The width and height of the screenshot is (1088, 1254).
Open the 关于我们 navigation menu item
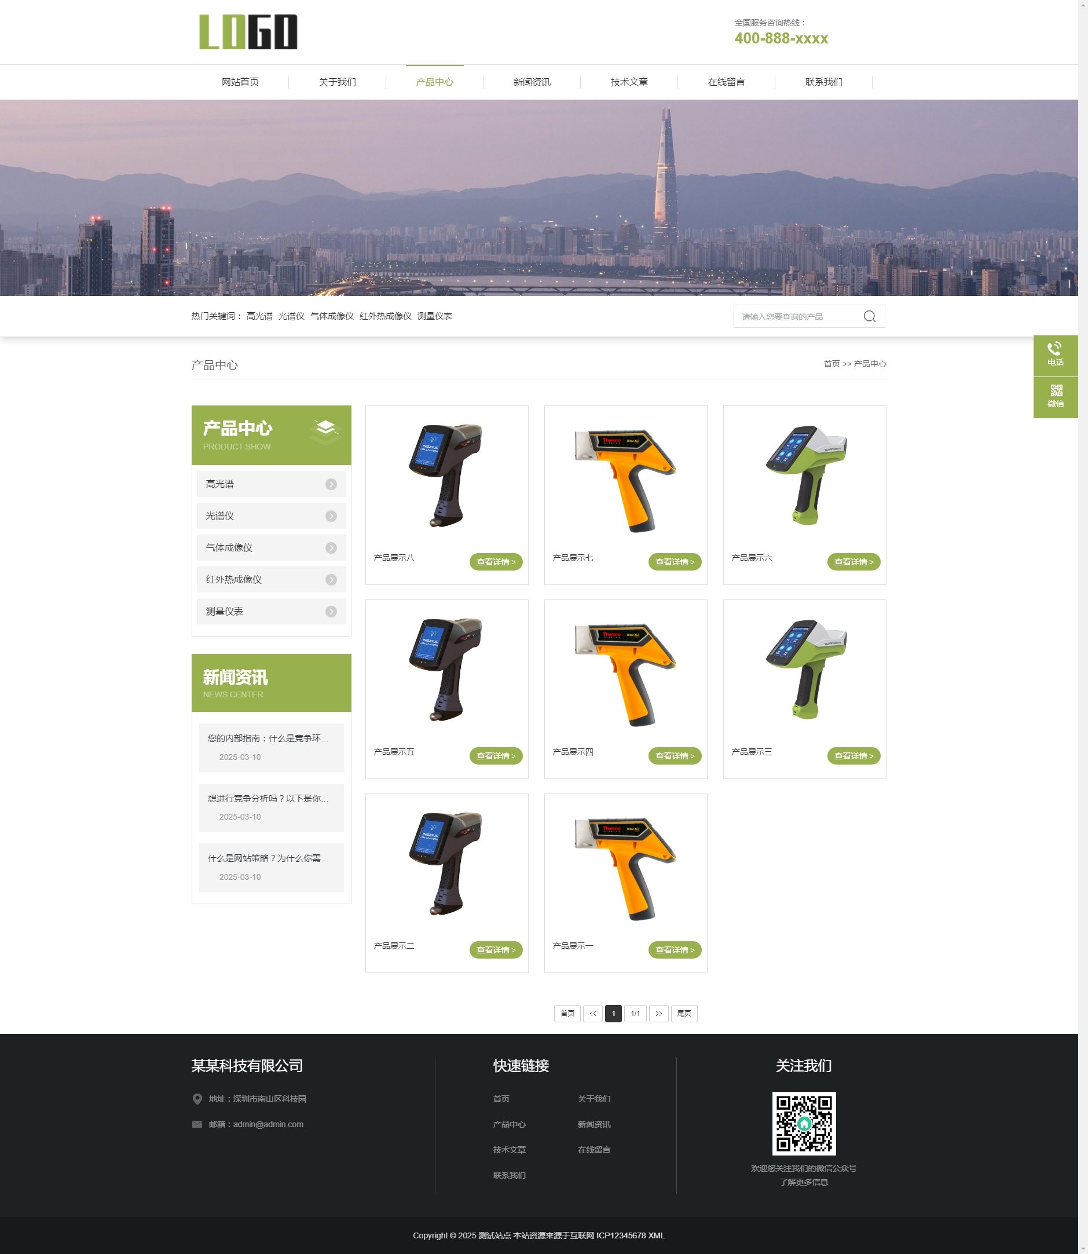click(x=337, y=82)
